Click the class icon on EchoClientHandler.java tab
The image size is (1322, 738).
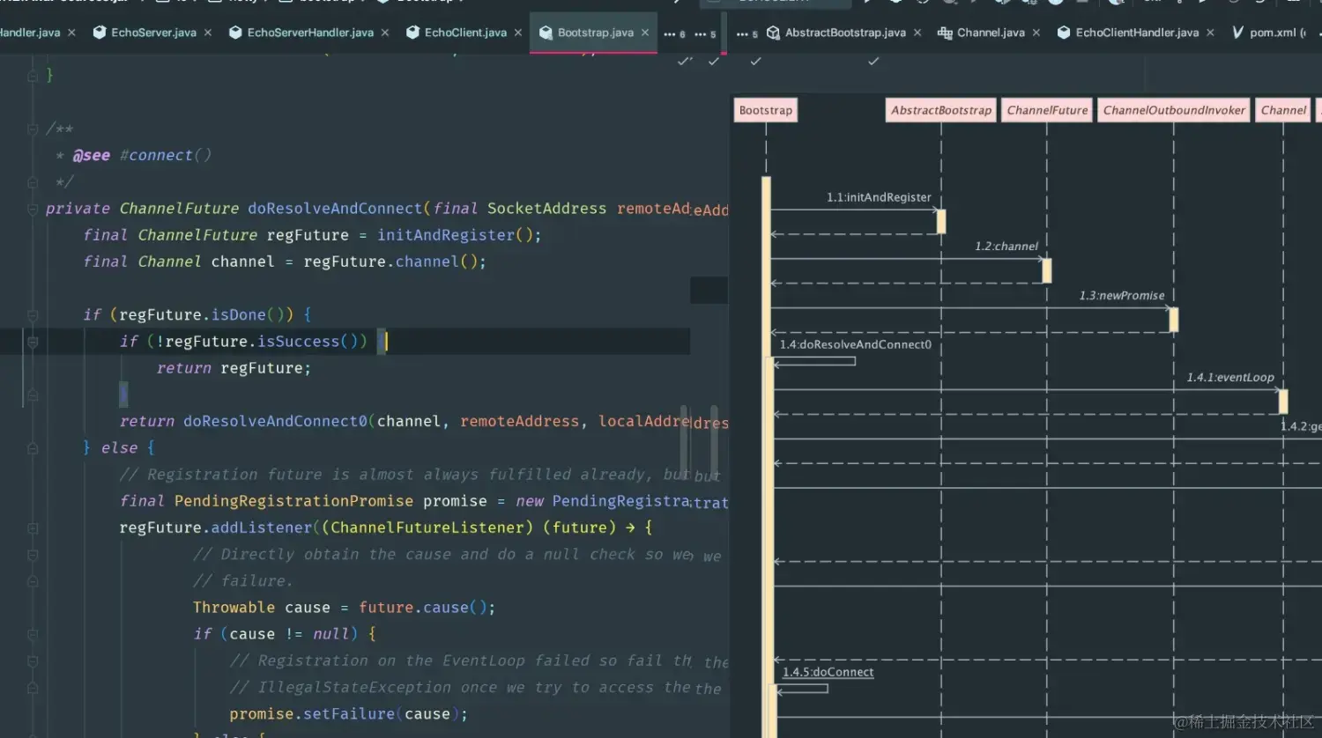coord(1063,33)
